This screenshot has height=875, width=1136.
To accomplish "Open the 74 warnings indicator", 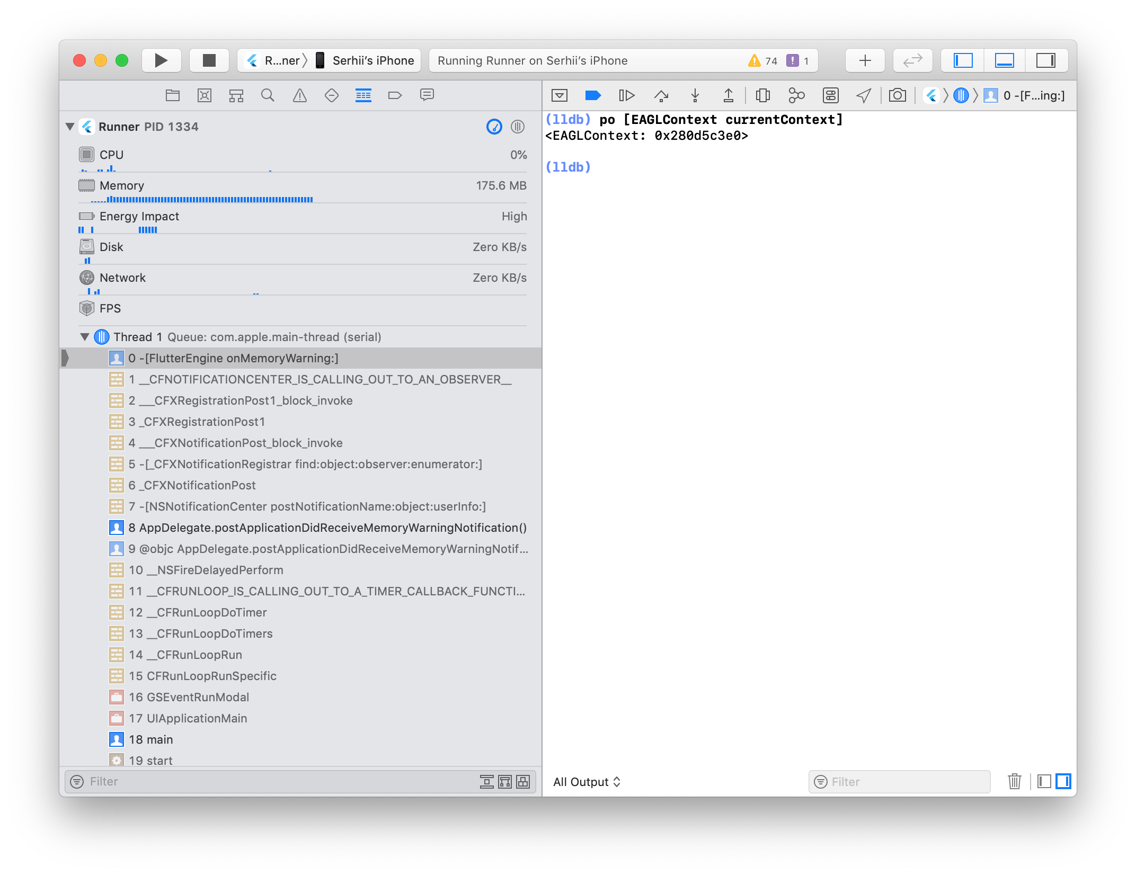I will (762, 61).
